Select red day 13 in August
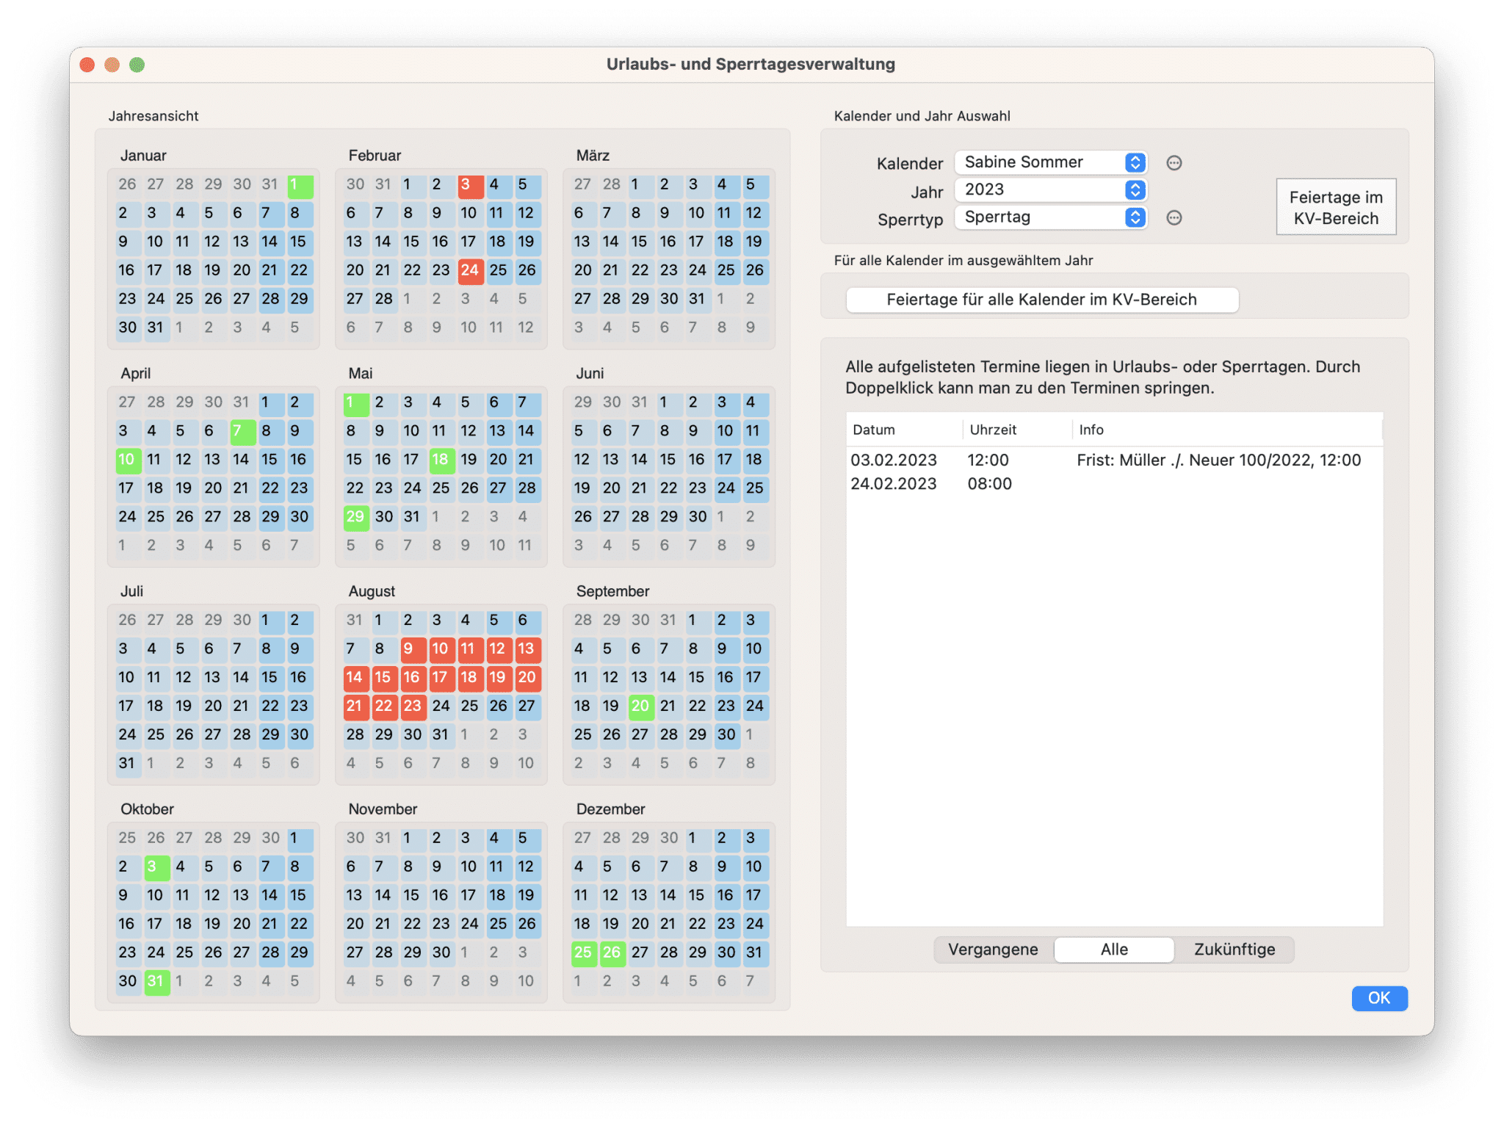 click(527, 649)
